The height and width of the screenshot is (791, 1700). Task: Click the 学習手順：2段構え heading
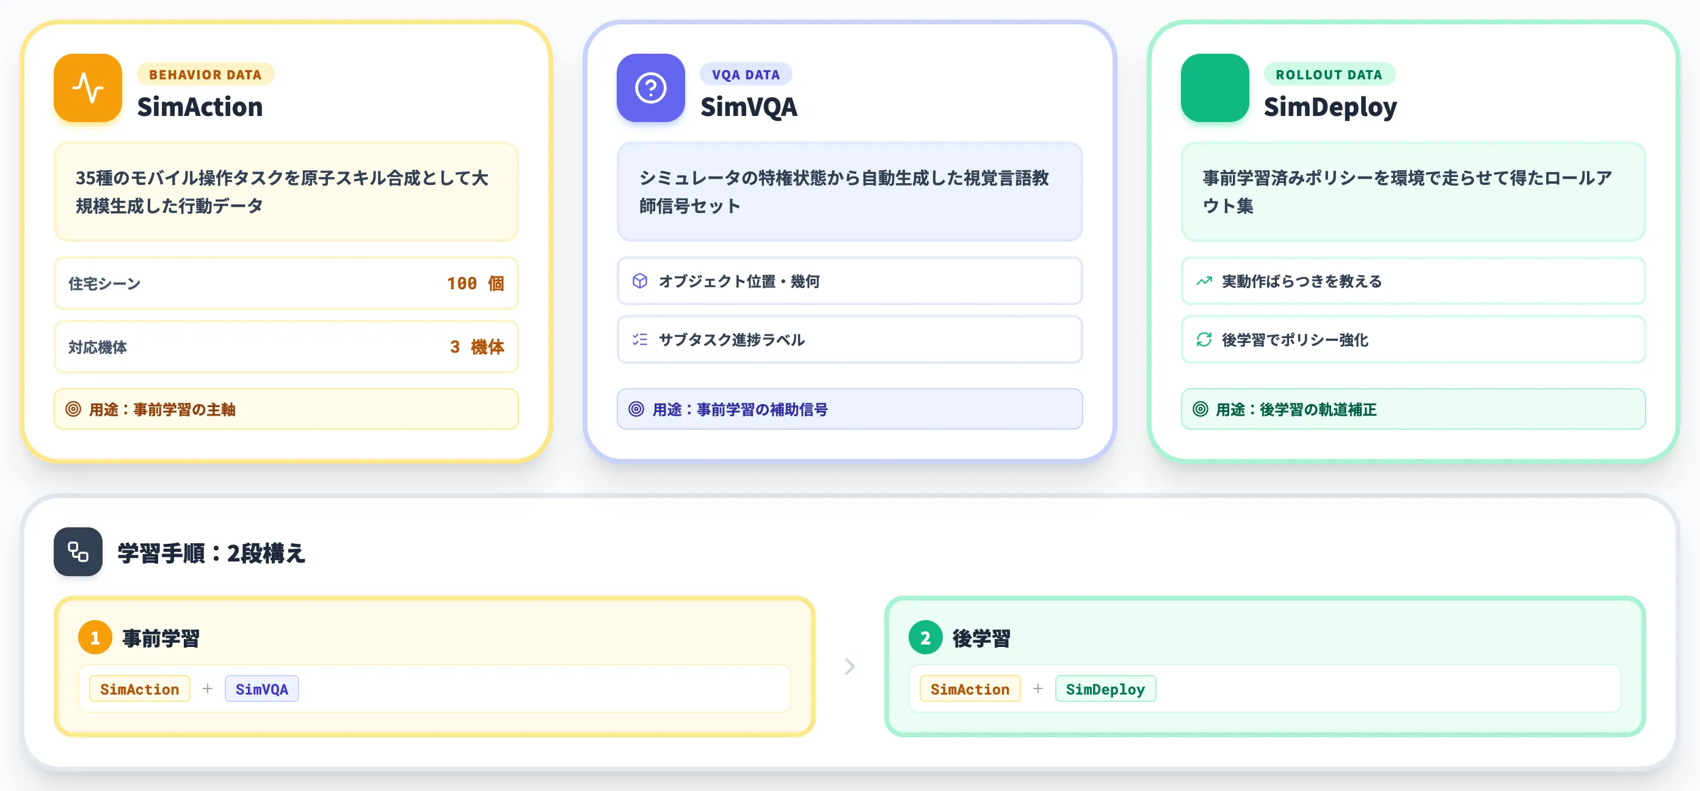[x=211, y=553]
